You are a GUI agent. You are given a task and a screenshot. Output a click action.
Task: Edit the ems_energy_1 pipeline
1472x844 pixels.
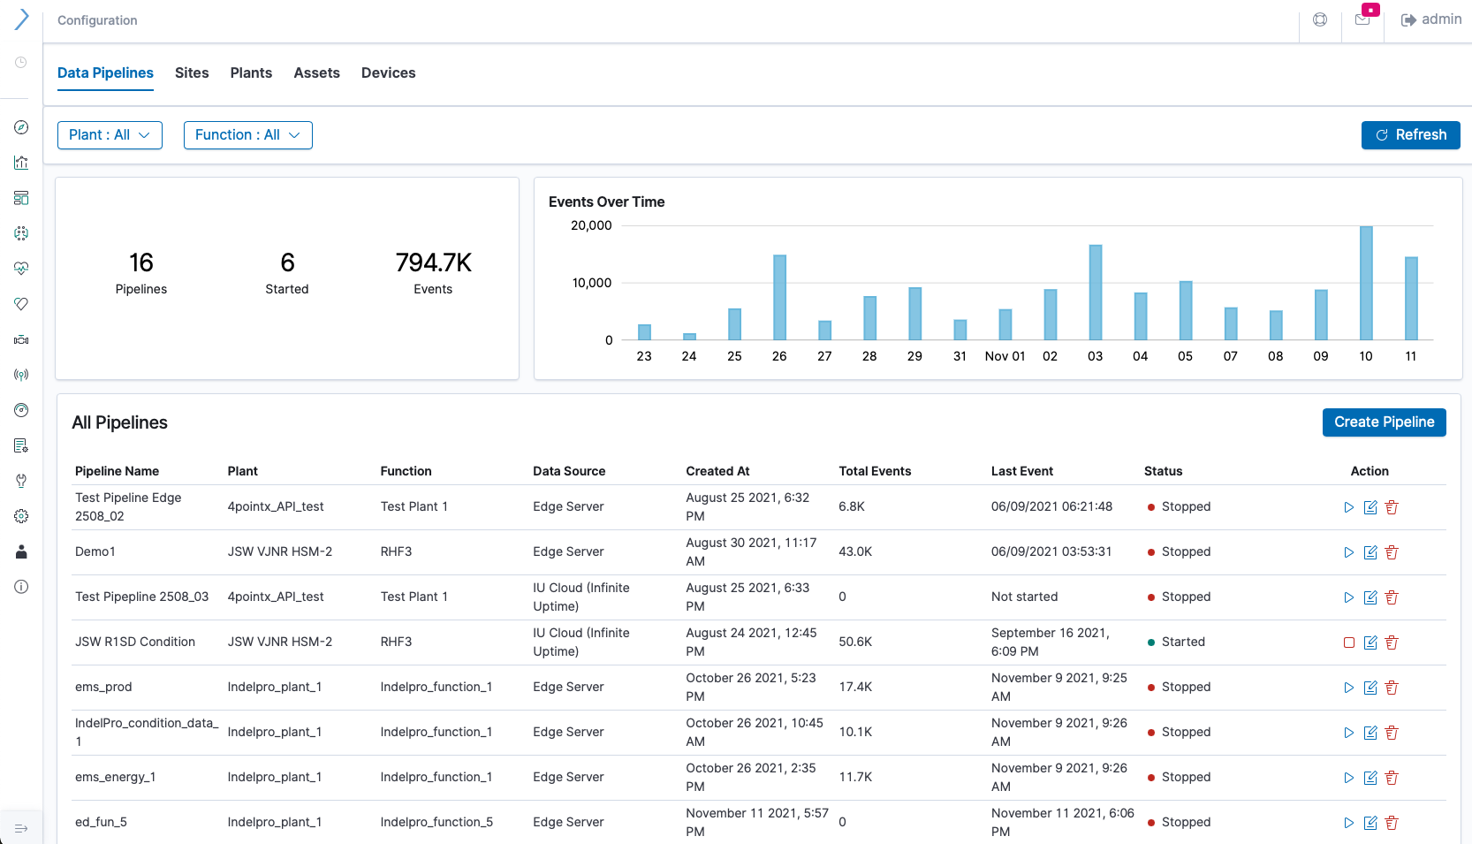tap(1370, 778)
